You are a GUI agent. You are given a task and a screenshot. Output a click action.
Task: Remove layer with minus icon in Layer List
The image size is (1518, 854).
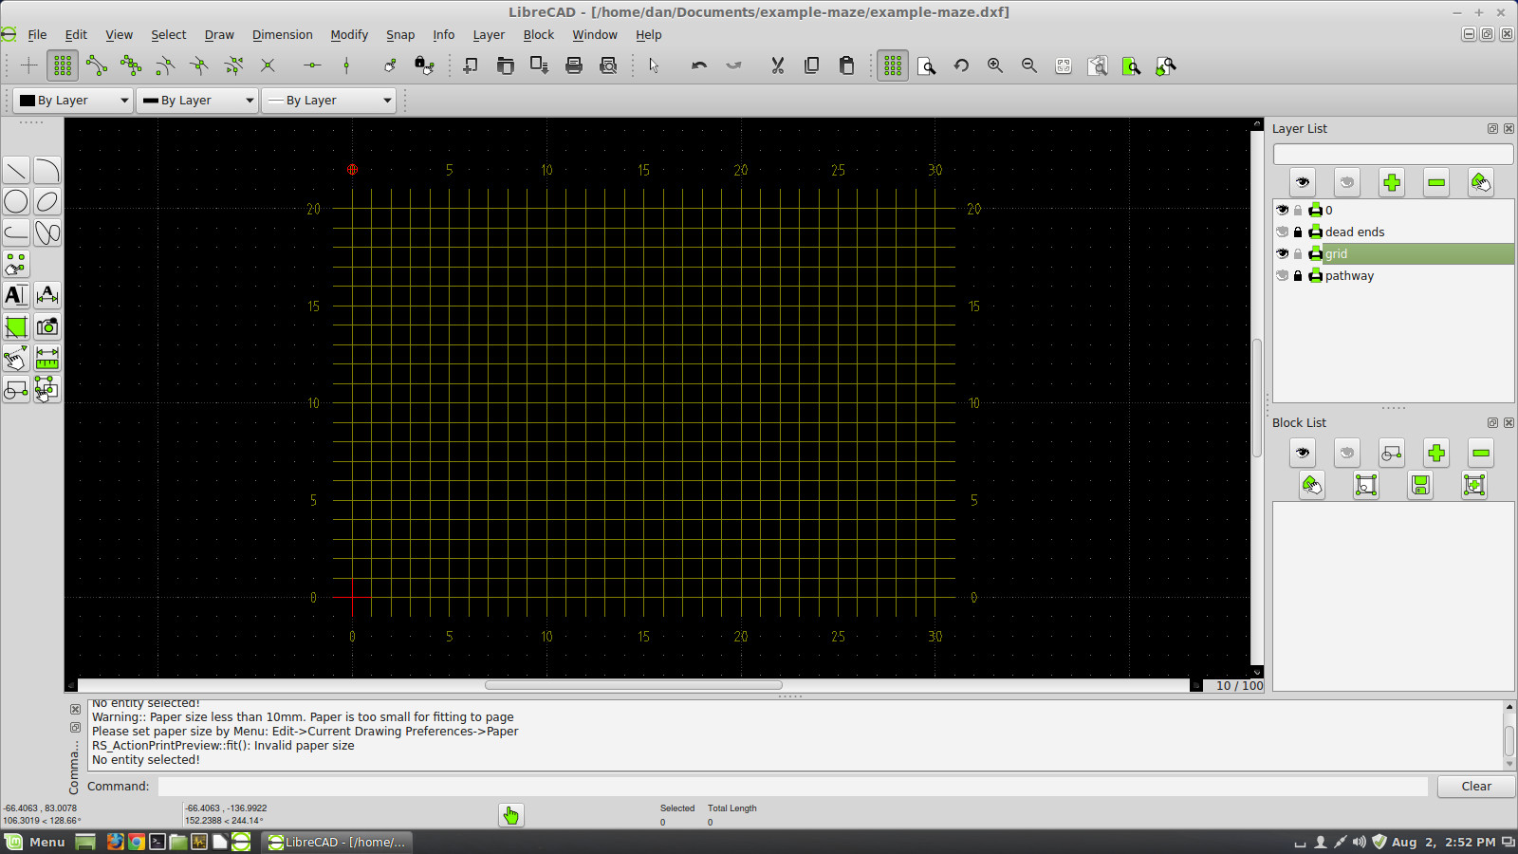[x=1436, y=182]
